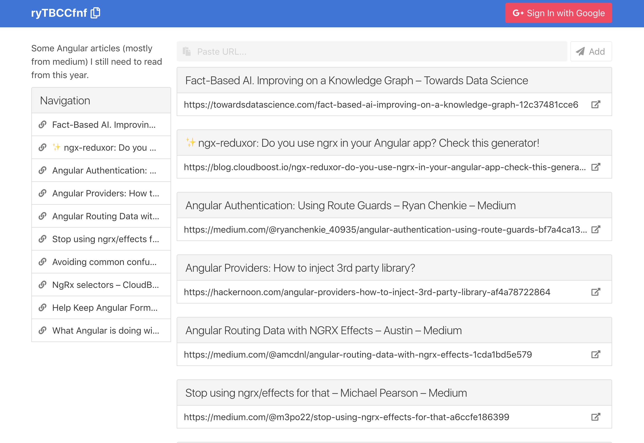Click link icon beside NgRx selectors item
The image size is (644, 443).
(x=42, y=285)
